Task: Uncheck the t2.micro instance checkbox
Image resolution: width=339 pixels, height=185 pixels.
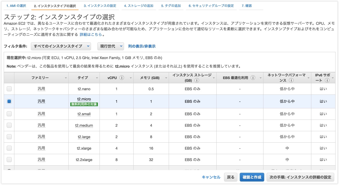Action: [9, 101]
